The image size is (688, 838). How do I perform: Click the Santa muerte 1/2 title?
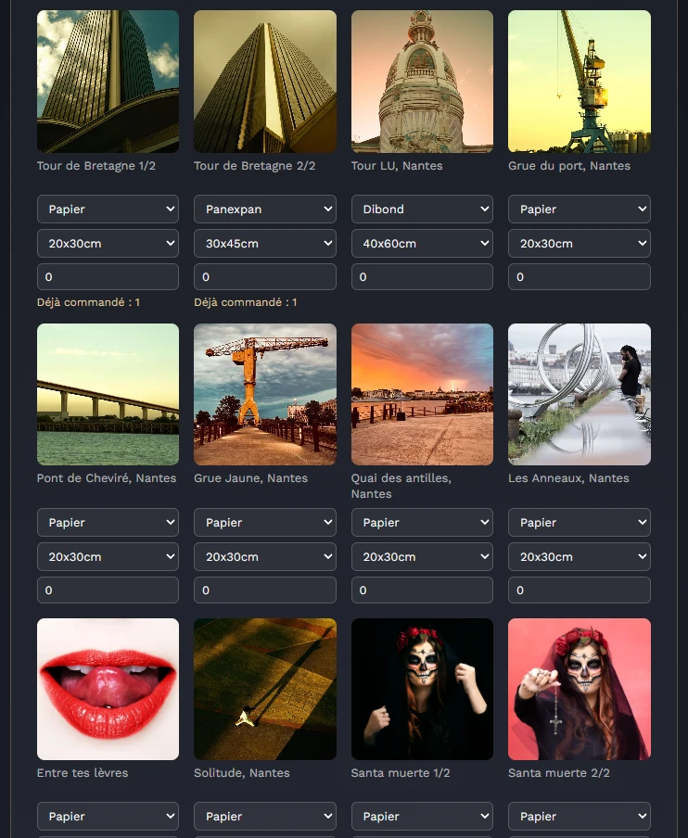coord(401,773)
